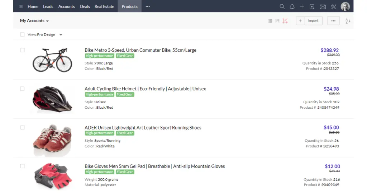
Task: Check the Bike Metro 3-Speed checkbox
Action: point(23,50)
